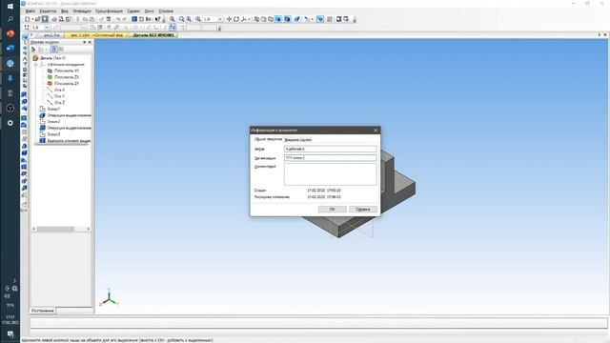This screenshot has height=343, width=610.
Task: Select Ось Z in the tree
Action: pyautogui.click(x=59, y=102)
